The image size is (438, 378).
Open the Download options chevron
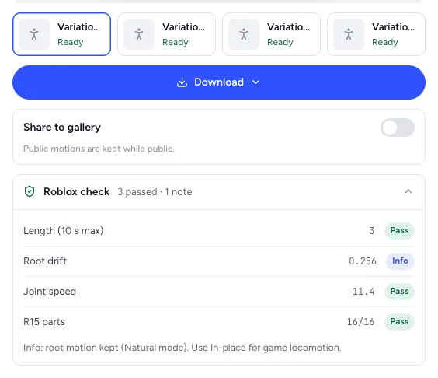(255, 82)
